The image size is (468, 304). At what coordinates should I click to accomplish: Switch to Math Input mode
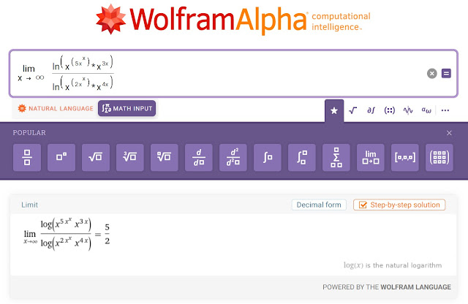127,108
